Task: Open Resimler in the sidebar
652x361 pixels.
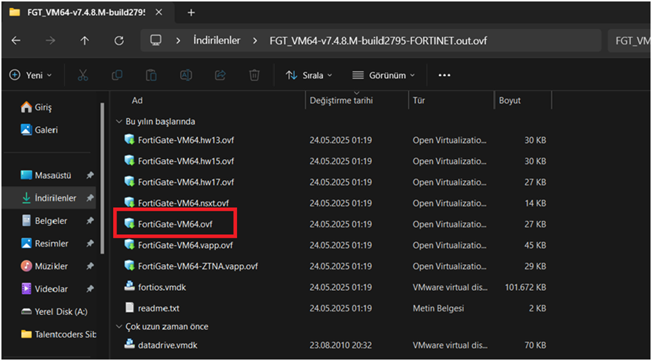Action: 45,244
